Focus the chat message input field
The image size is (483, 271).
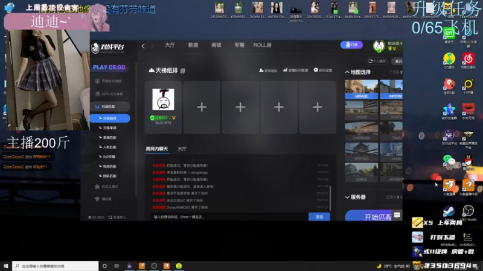(x=229, y=217)
